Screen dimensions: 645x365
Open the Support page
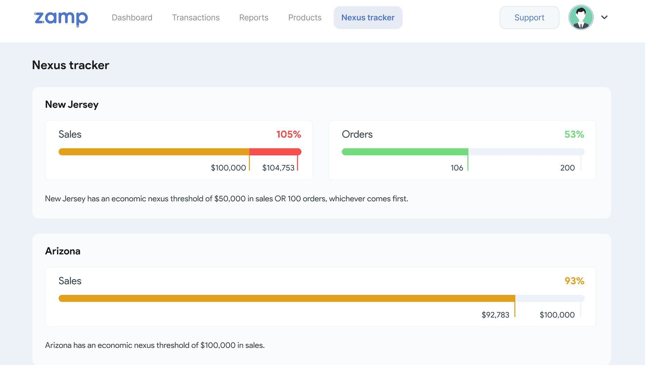click(x=529, y=17)
